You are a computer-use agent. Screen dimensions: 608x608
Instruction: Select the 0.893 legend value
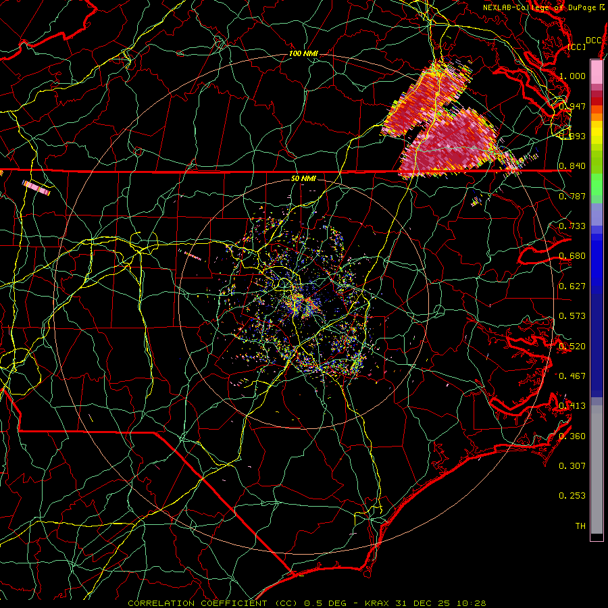point(572,136)
